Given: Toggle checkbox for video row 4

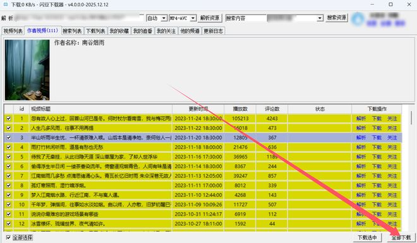Looking at the screenshot, I should (x=9, y=147).
